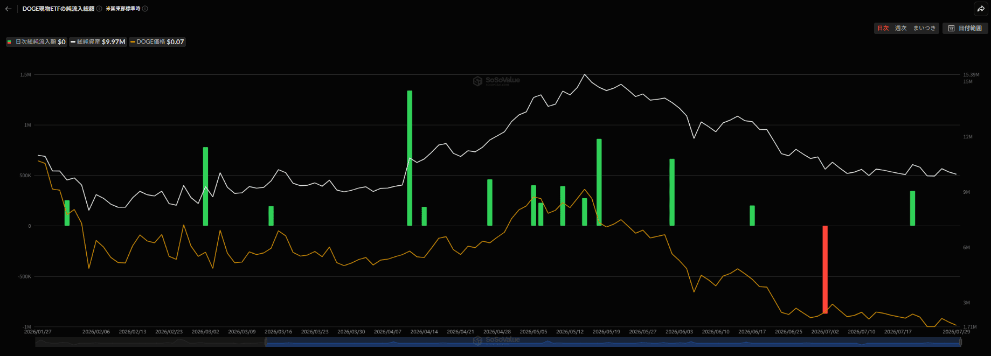Click the last green bar after 2026/07/17
Image resolution: width=991 pixels, height=356 pixels.
[912, 208]
